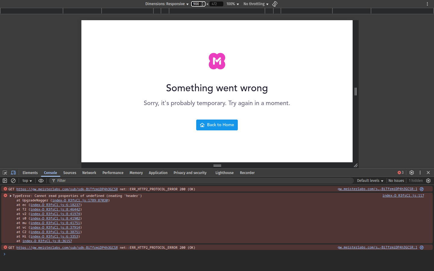Grab the viewport bottom resize handle

217,165
